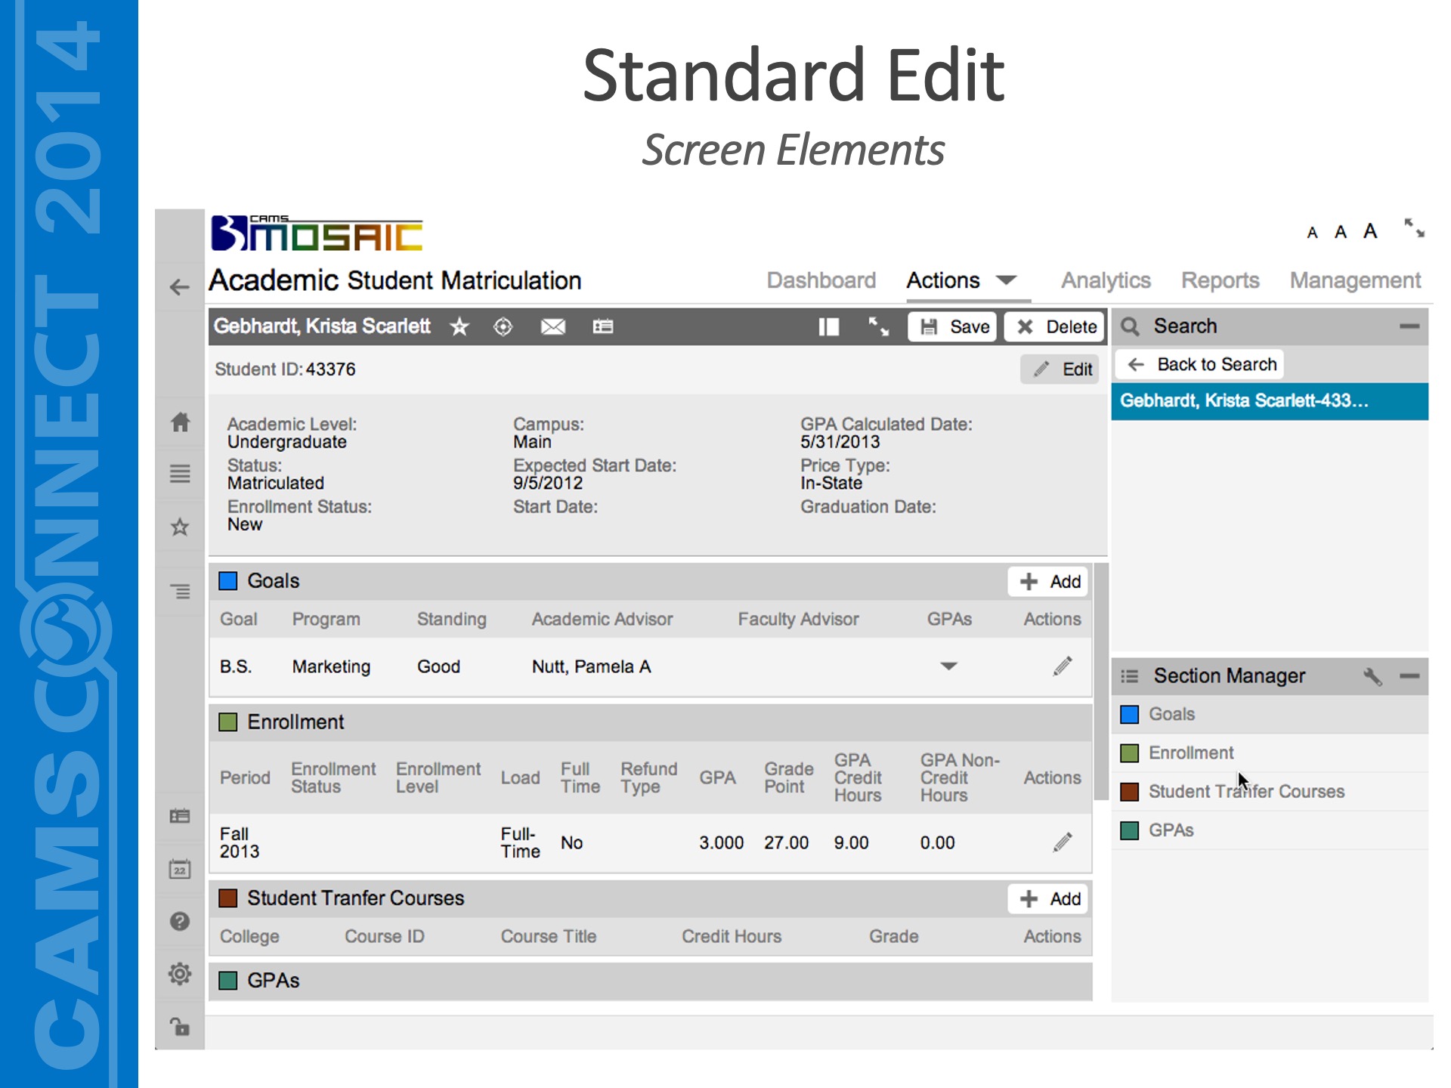Click the target icon next to student name
The width and height of the screenshot is (1451, 1088).
(503, 326)
